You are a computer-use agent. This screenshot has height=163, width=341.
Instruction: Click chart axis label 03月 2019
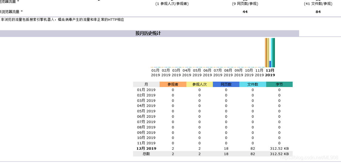pos(176,73)
